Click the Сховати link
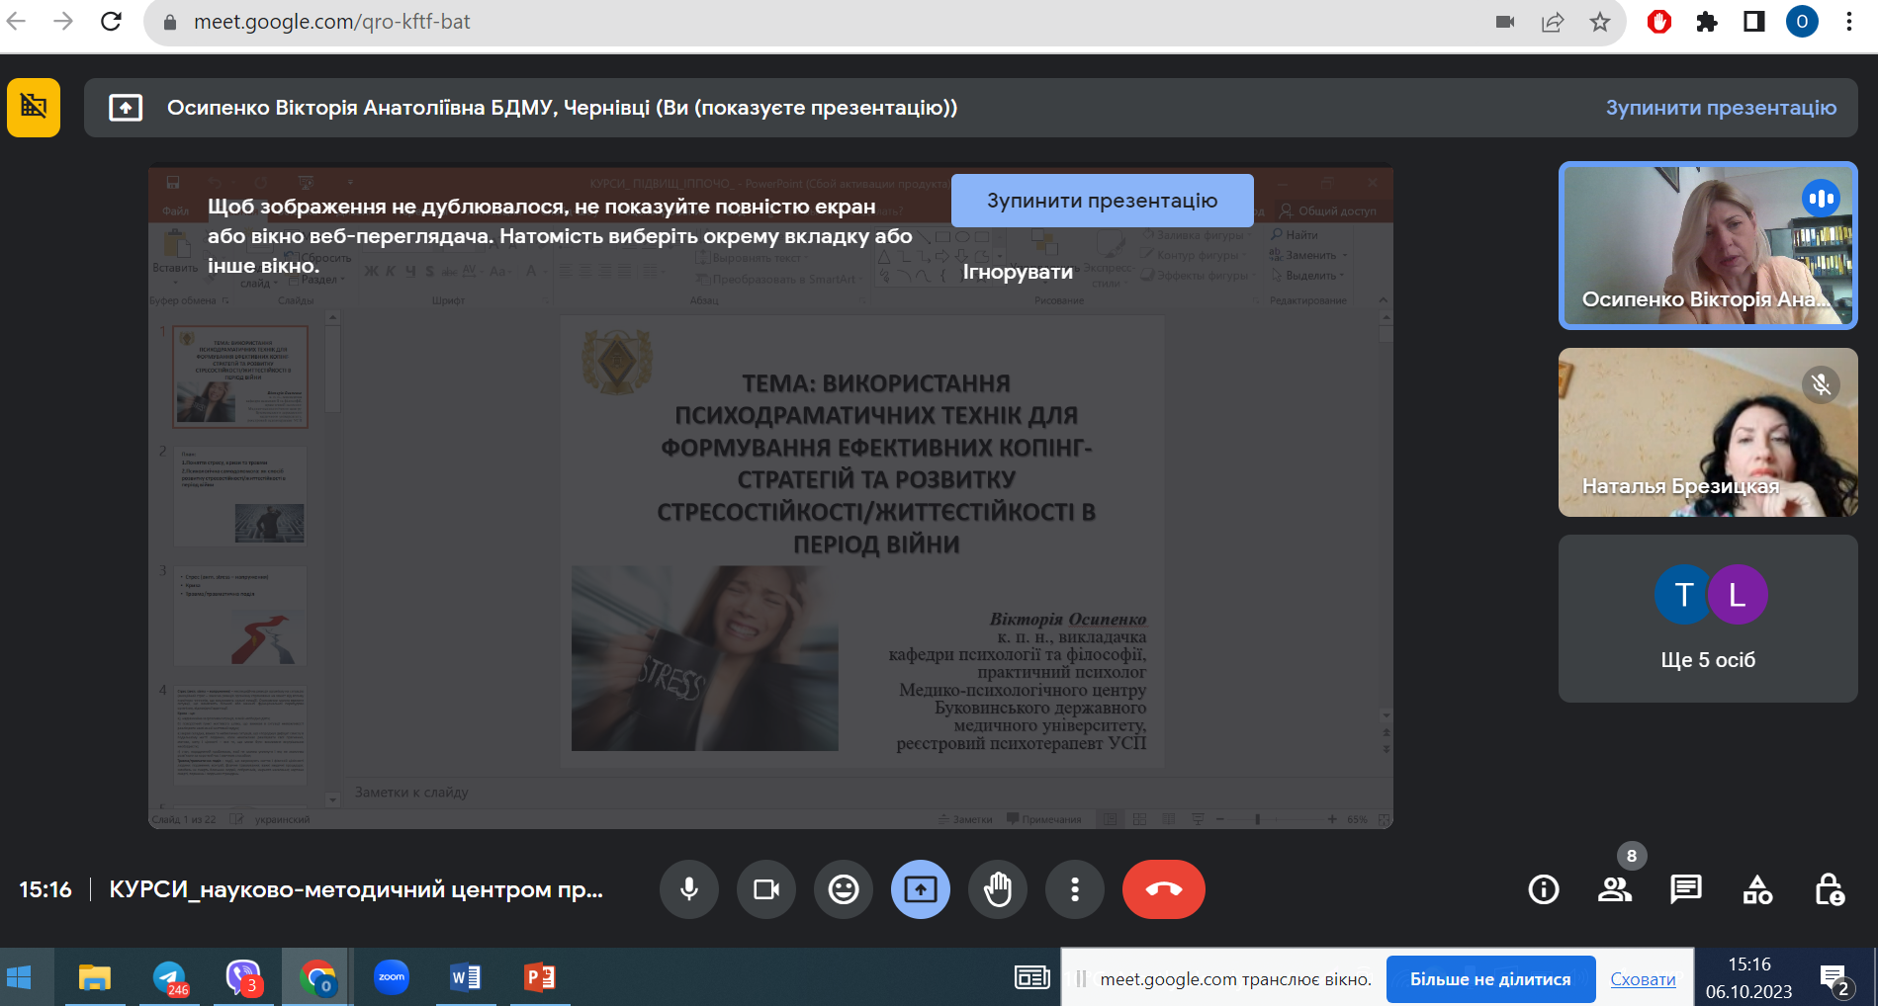Image resolution: width=1878 pixels, height=1006 pixels. (x=1643, y=979)
